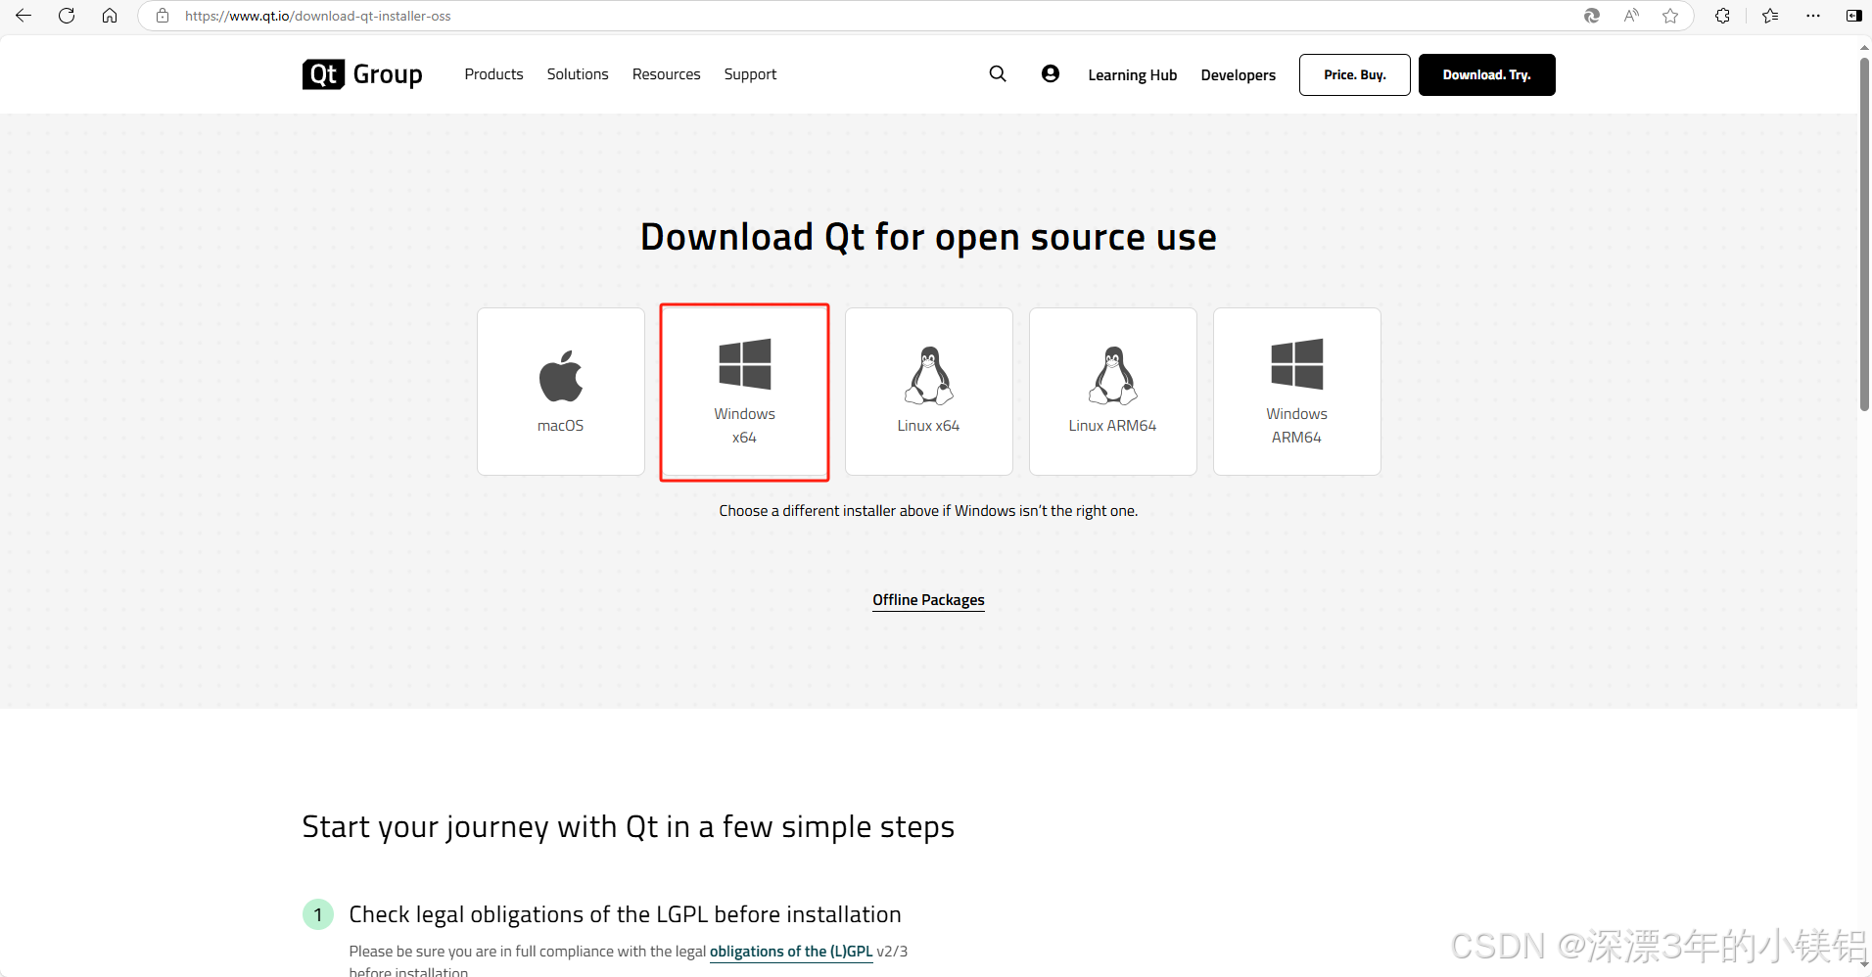
Task: Toggle the browser sidebar icon
Action: [x=1853, y=16]
